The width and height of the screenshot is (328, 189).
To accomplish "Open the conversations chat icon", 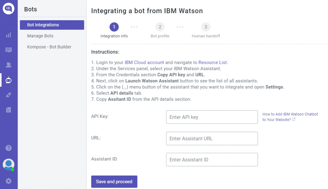I will coord(9,50).
